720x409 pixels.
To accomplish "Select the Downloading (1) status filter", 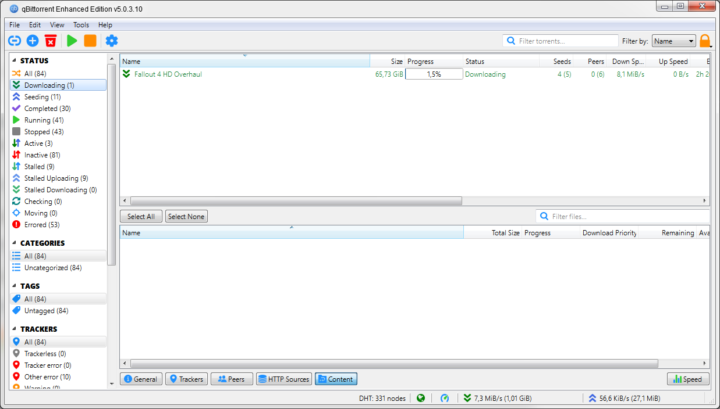I will [x=58, y=85].
